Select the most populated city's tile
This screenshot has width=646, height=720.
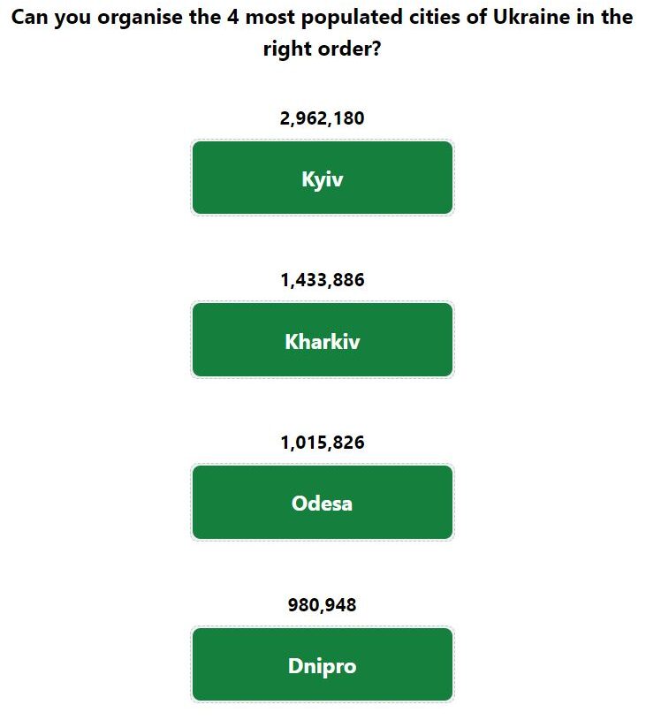323,178
